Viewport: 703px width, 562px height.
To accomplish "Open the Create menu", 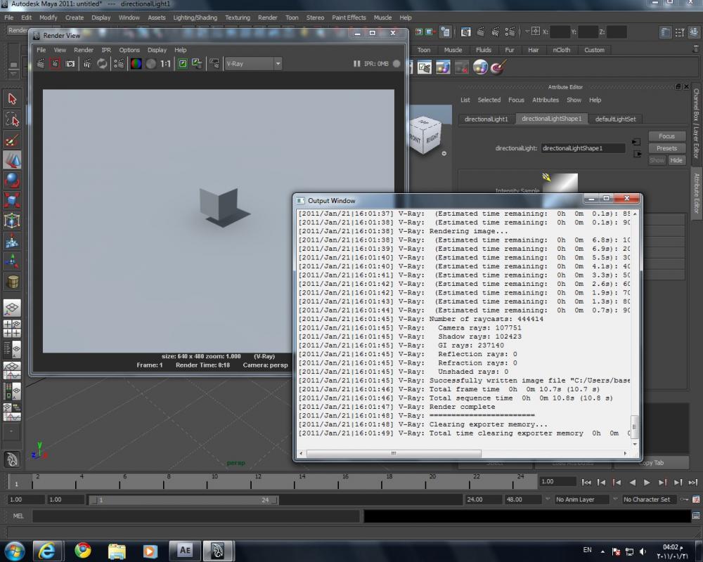I will (75, 18).
